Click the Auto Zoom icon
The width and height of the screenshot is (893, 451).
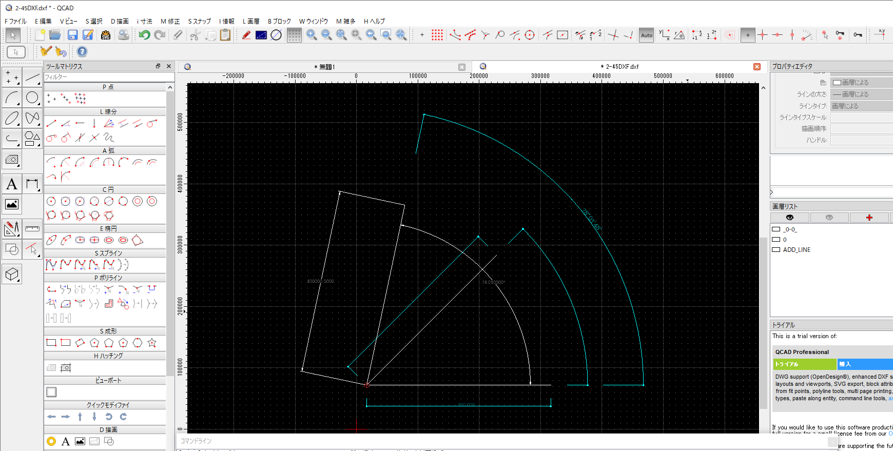[x=341, y=35]
